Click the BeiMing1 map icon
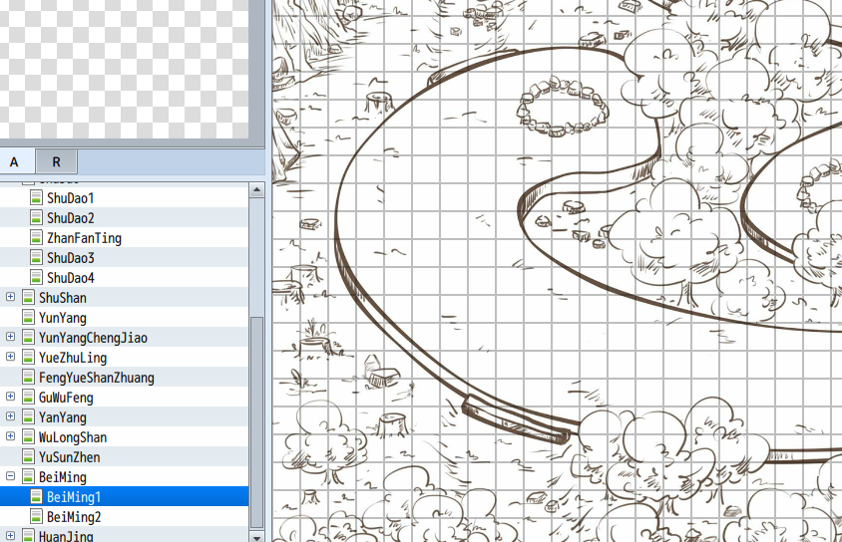 (36, 496)
